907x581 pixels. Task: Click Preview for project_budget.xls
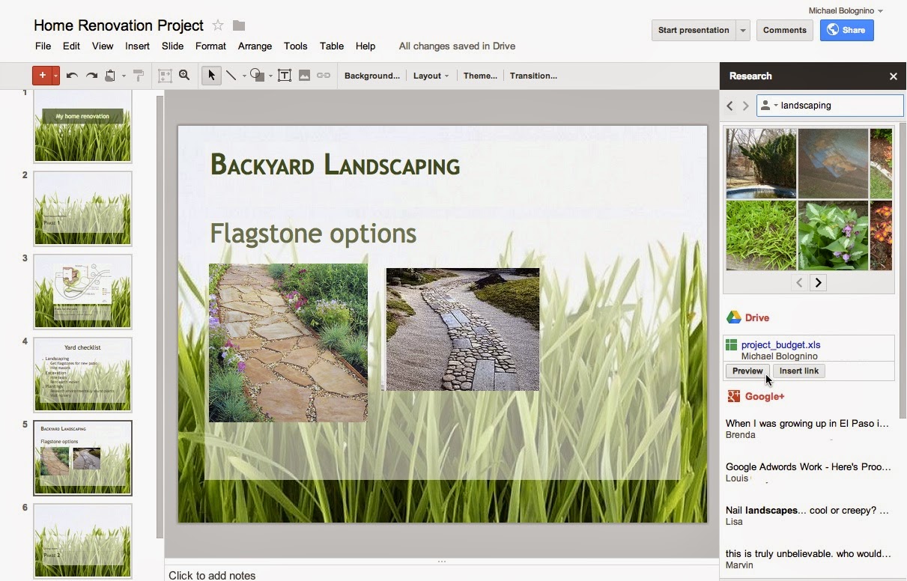tap(747, 371)
